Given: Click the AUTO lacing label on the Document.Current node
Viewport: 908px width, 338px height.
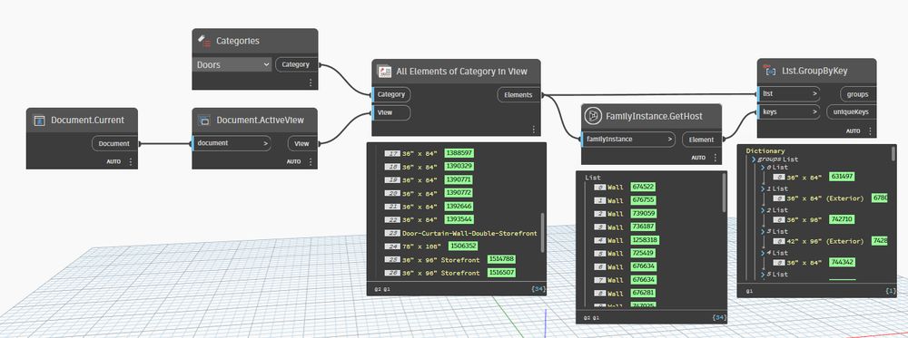Looking at the screenshot, I should tap(113, 162).
